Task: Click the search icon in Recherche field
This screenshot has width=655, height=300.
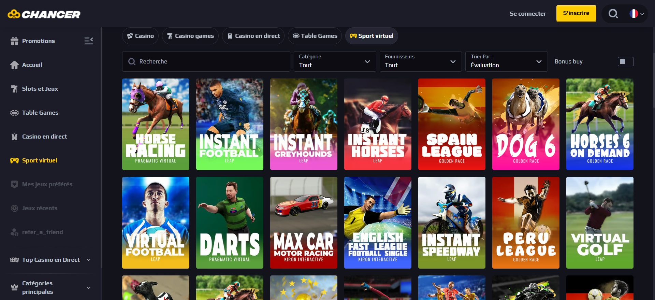Action: (x=132, y=61)
